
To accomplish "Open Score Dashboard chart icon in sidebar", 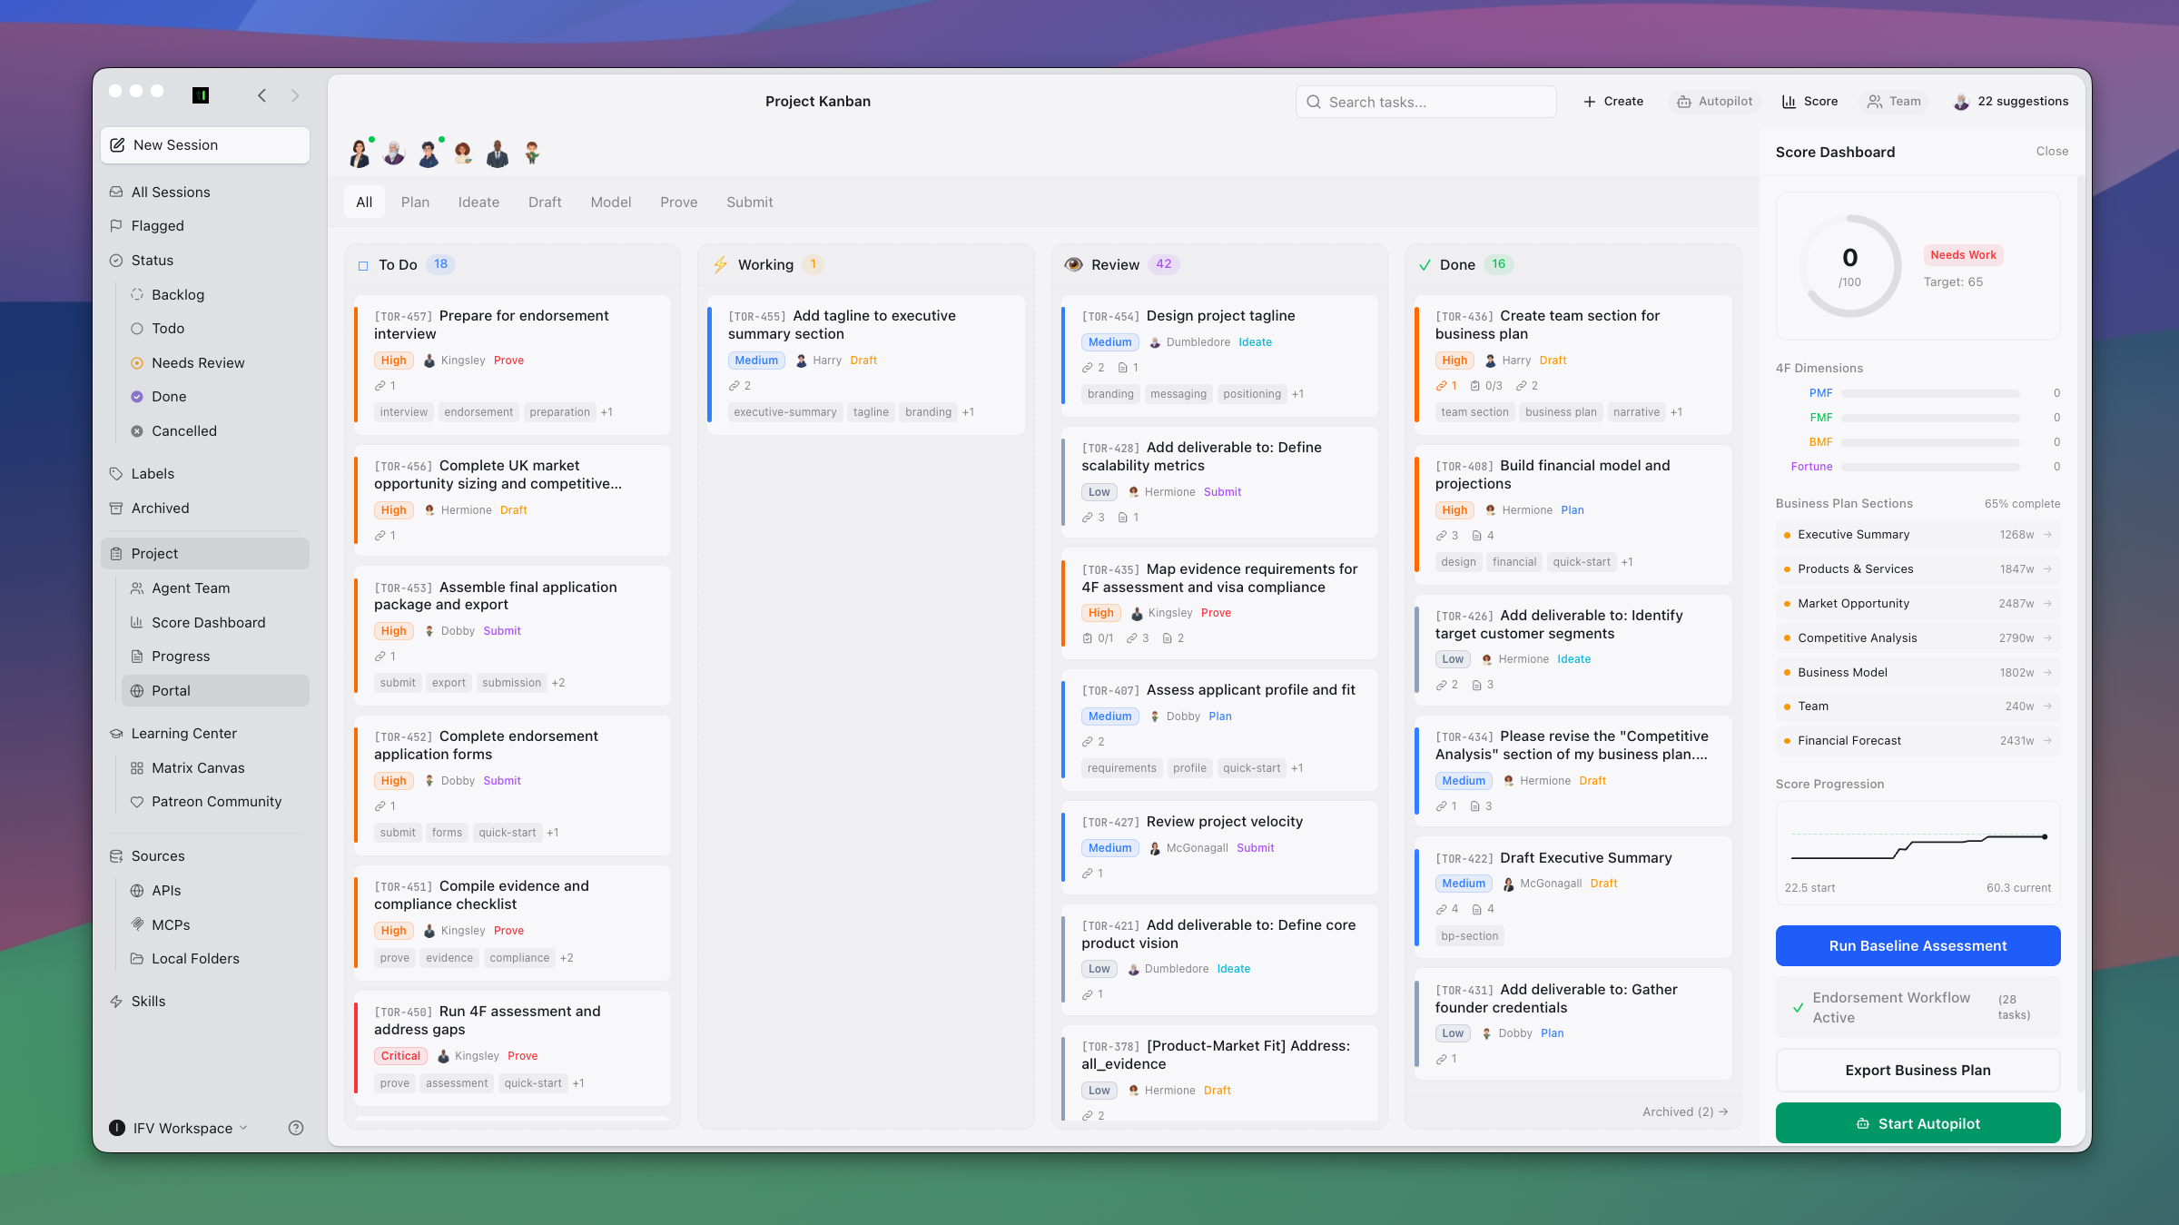I will tap(137, 623).
